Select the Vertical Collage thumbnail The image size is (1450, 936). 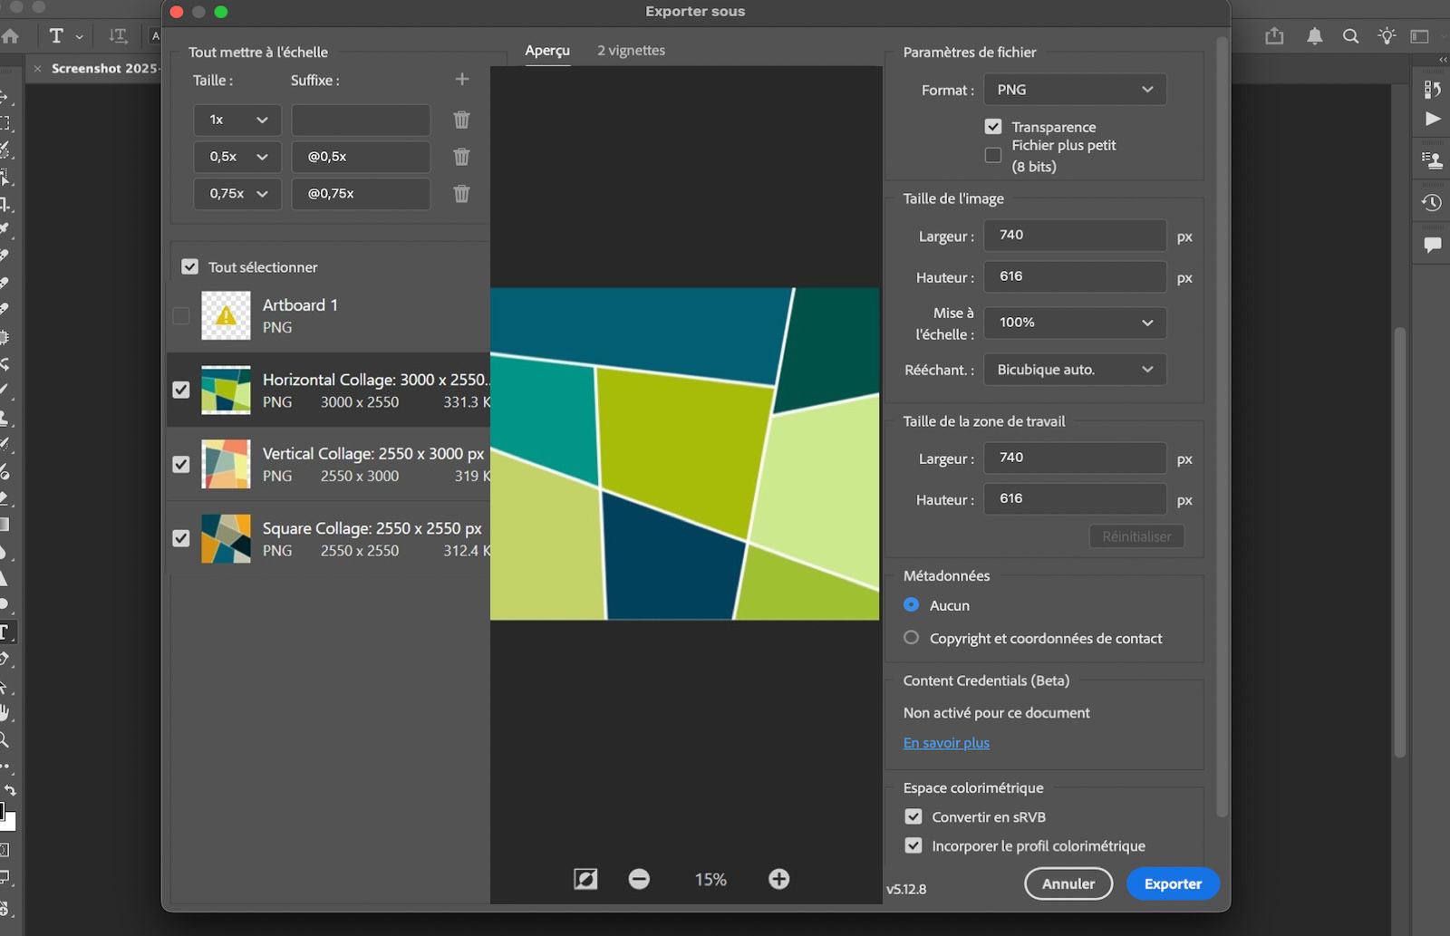point(226,464)
